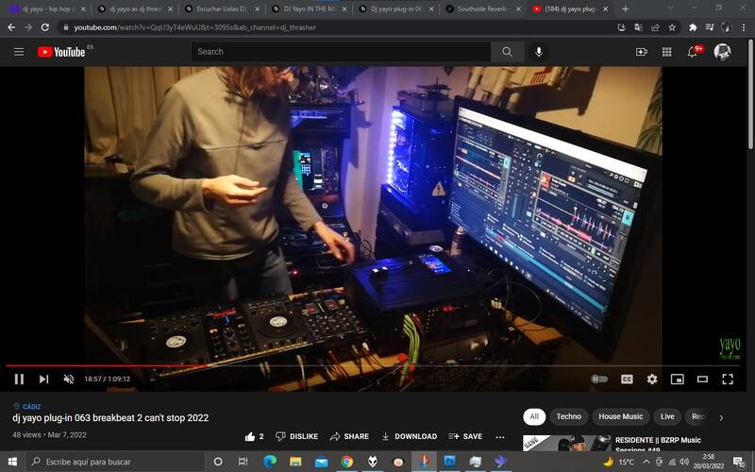
Task: Select the Techno filter chip
Action: [568, 416]
